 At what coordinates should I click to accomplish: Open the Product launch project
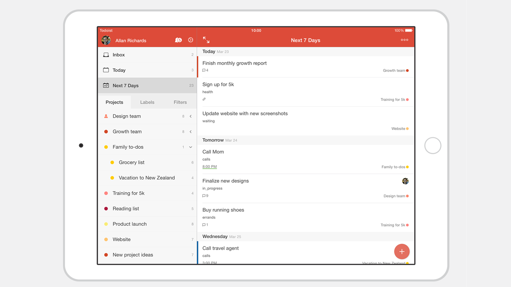[147, 224]
